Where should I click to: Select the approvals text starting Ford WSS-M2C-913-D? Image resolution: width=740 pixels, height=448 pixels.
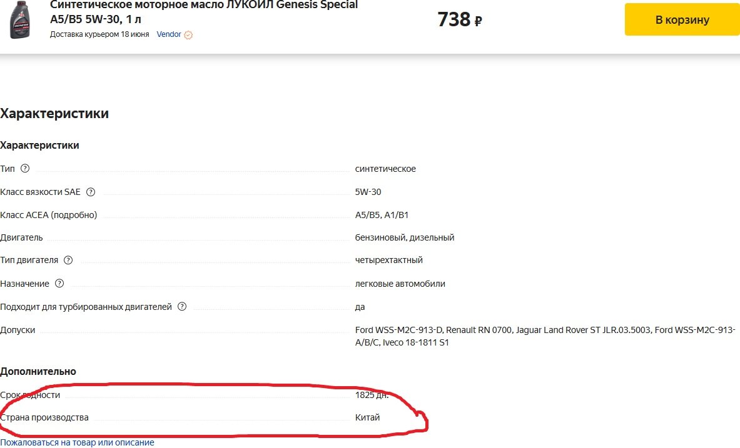point(545,336)
